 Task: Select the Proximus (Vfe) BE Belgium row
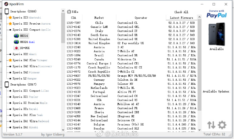[131, 124]
